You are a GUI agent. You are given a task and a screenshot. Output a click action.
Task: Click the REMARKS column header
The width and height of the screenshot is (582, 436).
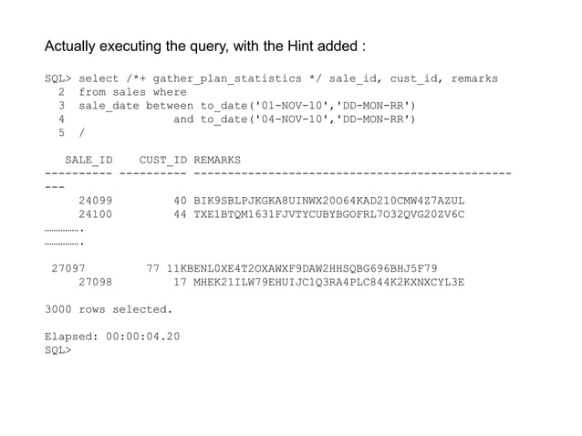pyautogui.click(x=217, y=160)
